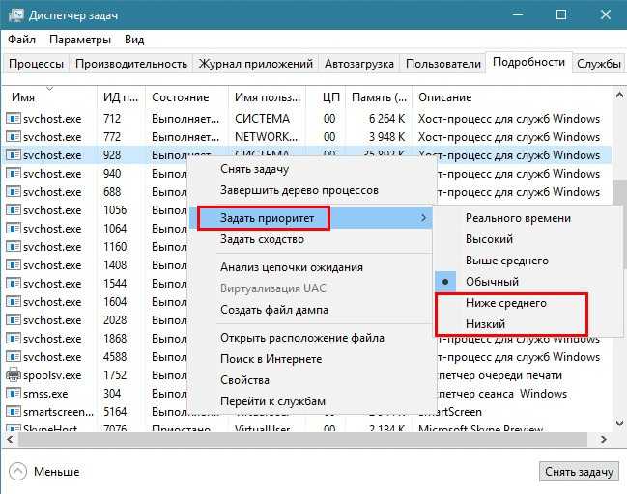Click the smss.exe process icon
Image resolution: width=627 pixels, height=494 pixels.
pyautogui.click(x=14, y=394)
